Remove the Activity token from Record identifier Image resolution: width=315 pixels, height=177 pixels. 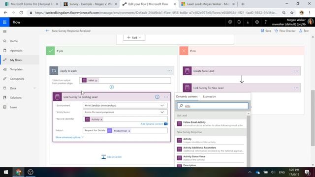(101, 119)
